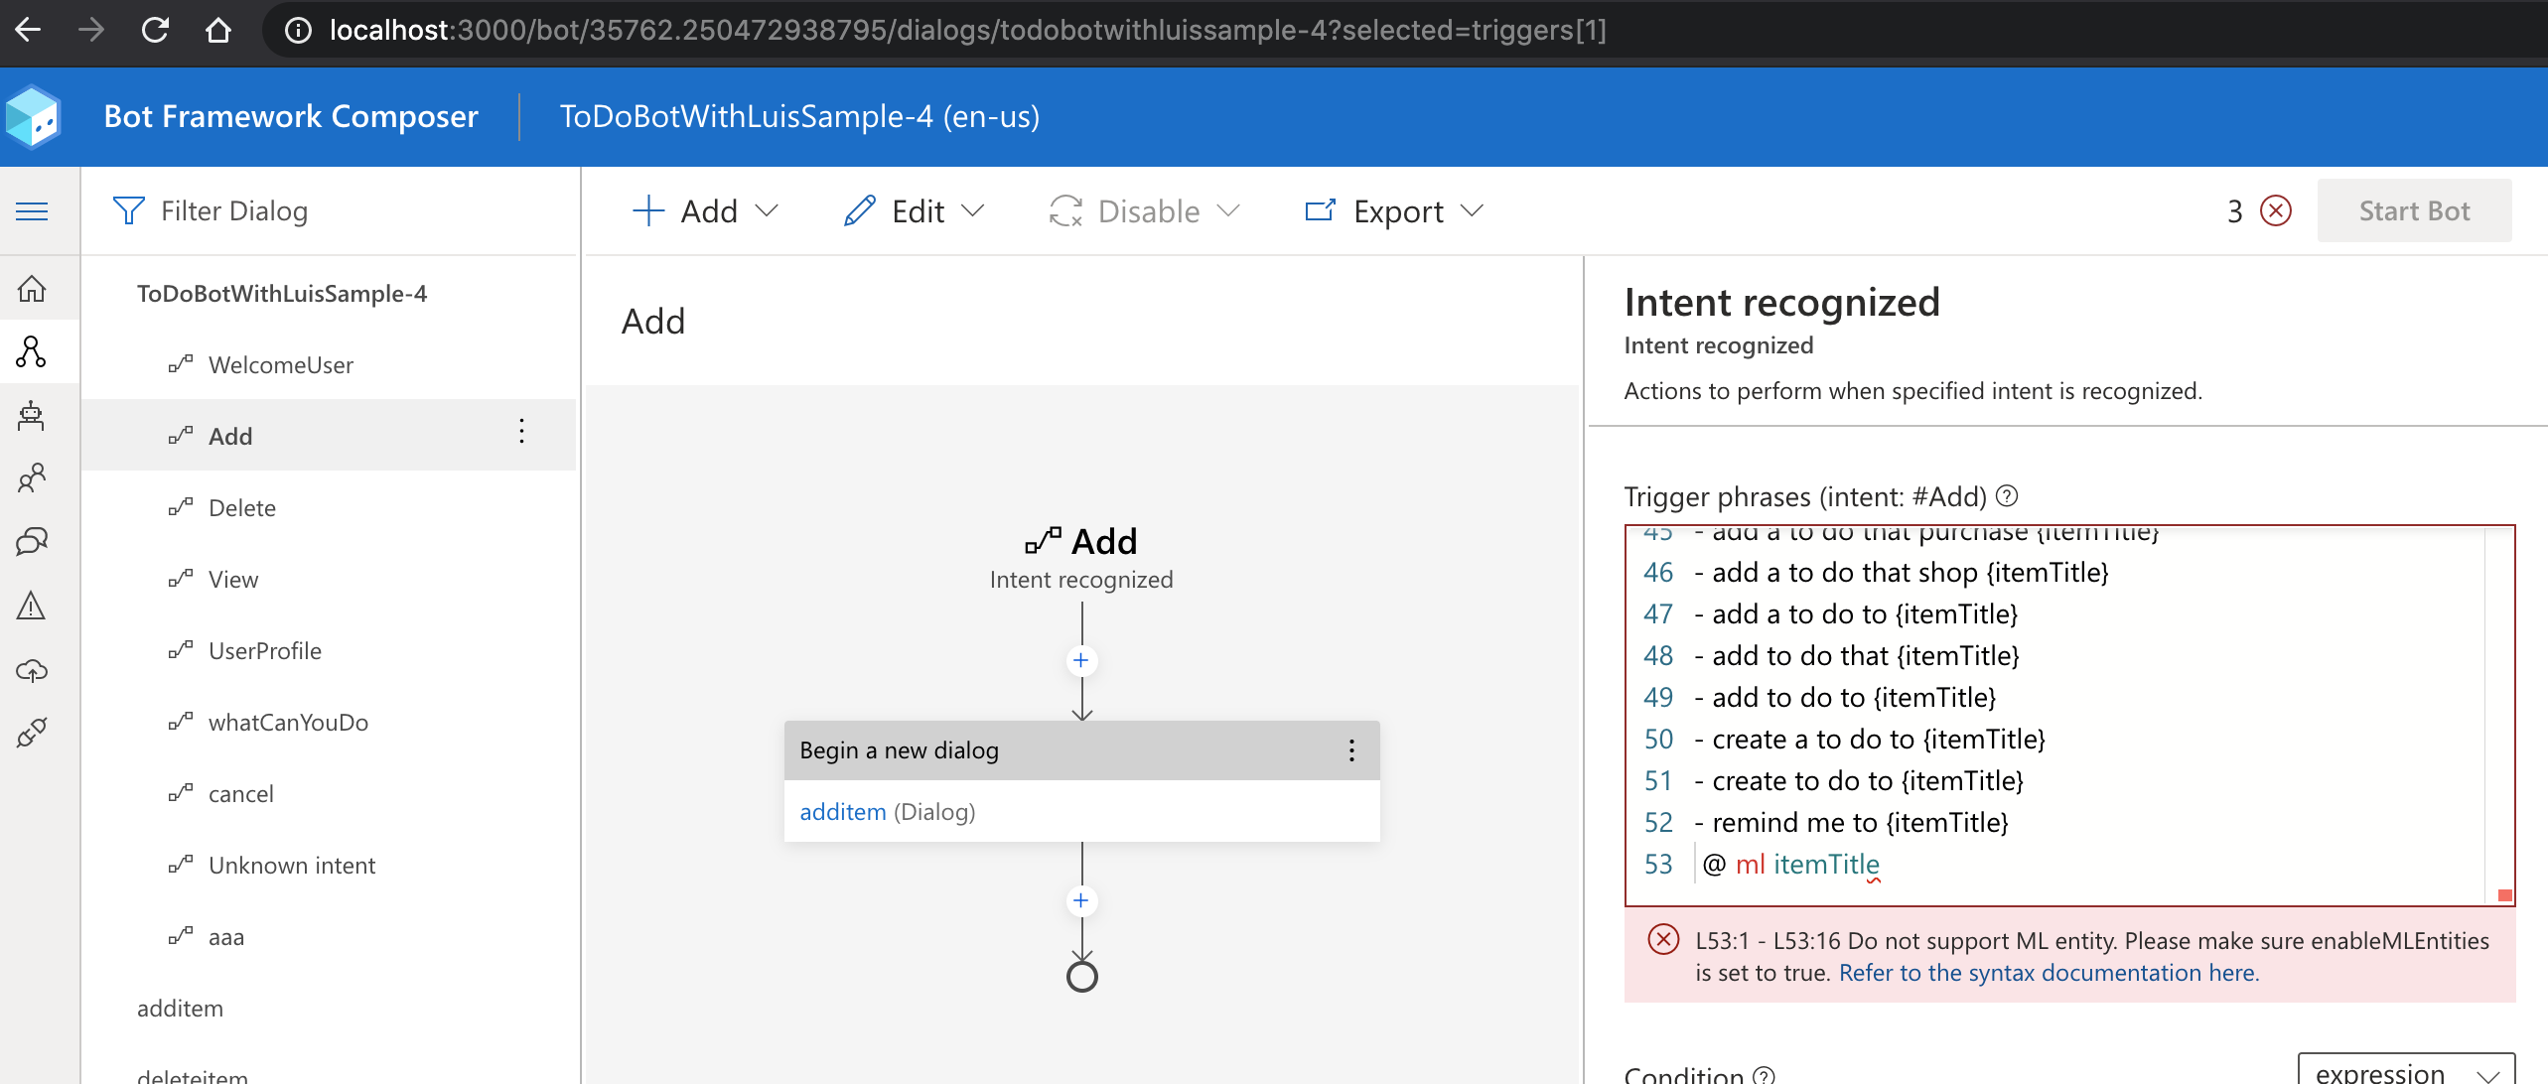Click the red error count icon
The height and width of the screenshot is (1084, 2548).
click(x=2275, y=210)
